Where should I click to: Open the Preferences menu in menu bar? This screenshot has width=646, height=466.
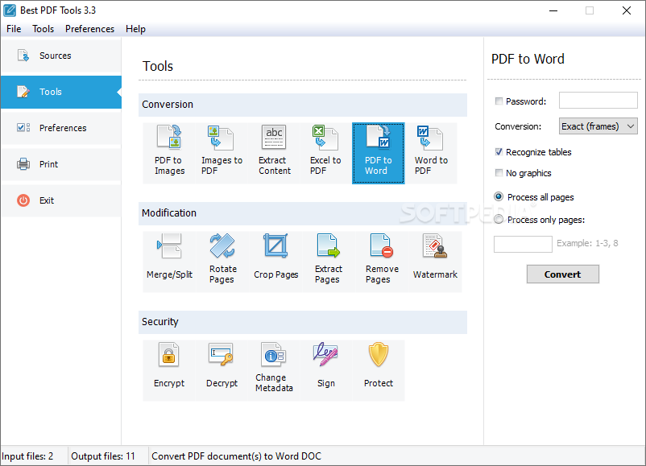coord(90,29)
